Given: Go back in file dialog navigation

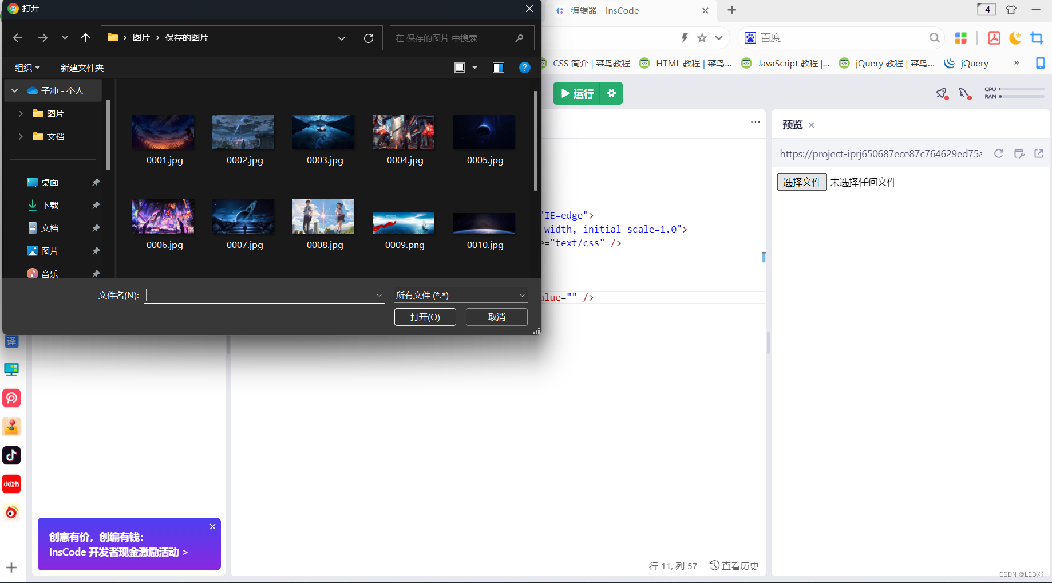Looking at the screenshot, I should pyautogui.click(x=18, y=38).
